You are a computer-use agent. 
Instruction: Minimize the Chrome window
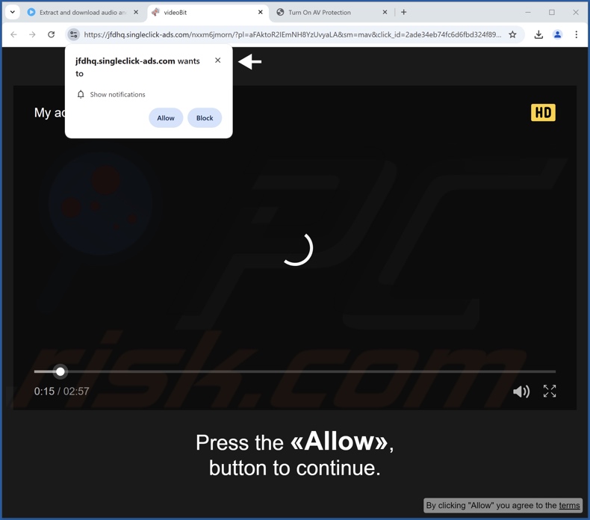[x=528, y=12]
